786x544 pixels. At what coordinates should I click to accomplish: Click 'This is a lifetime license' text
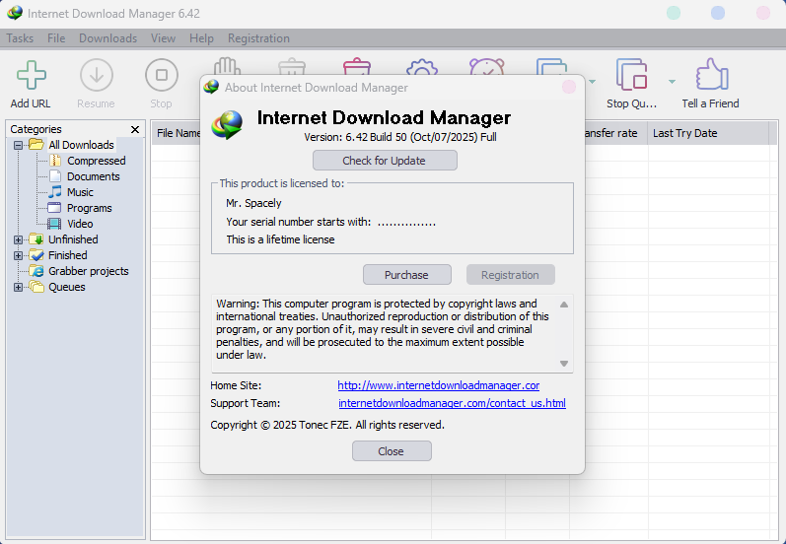pyautogui.click(x=280, y=239)
